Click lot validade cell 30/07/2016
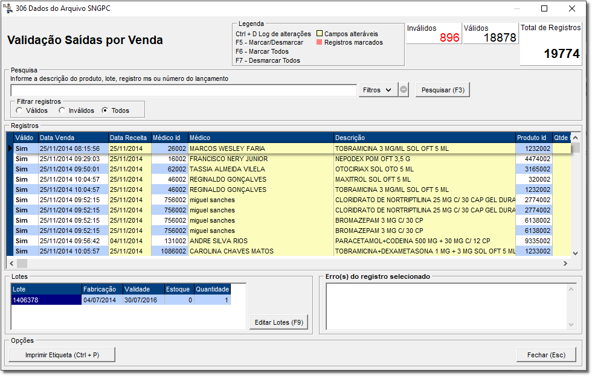The height and width of the screenshot is (376, 592). pos(144,300)
